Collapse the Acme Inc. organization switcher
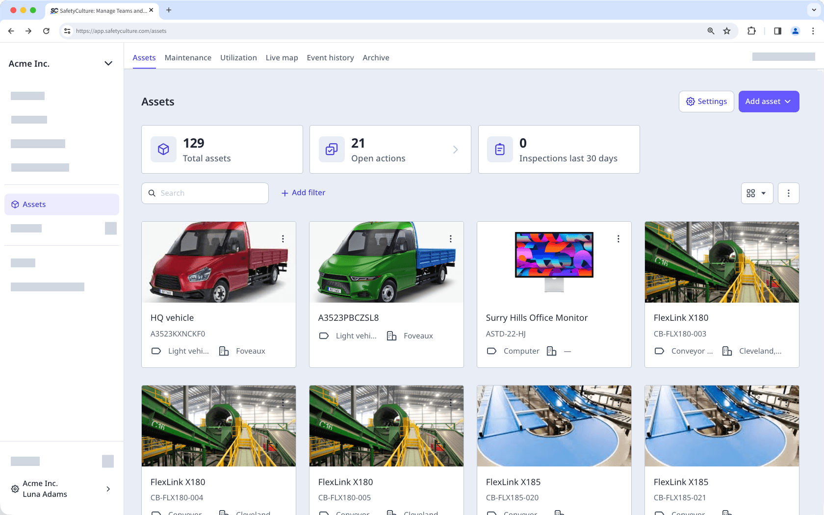 (x=108, y=63)
